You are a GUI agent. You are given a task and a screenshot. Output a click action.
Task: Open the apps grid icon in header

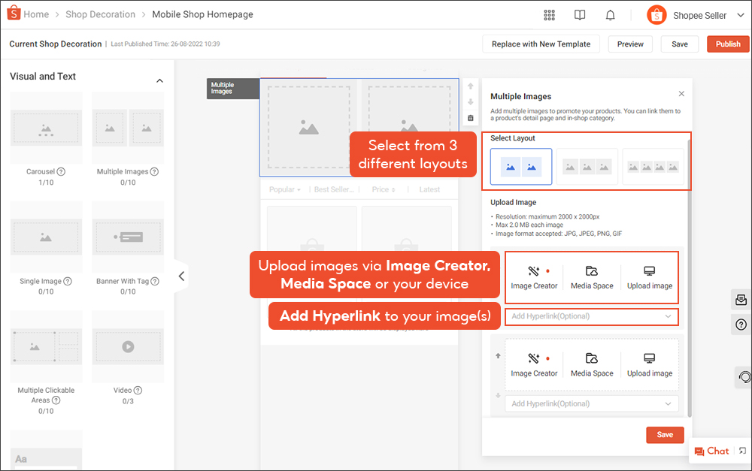point(549,15)
